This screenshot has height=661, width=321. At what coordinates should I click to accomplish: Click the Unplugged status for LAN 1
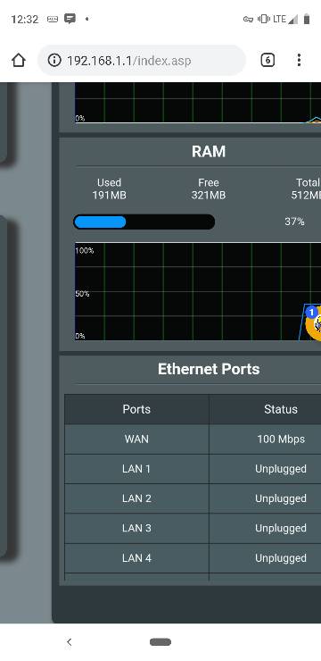(281, 469)
